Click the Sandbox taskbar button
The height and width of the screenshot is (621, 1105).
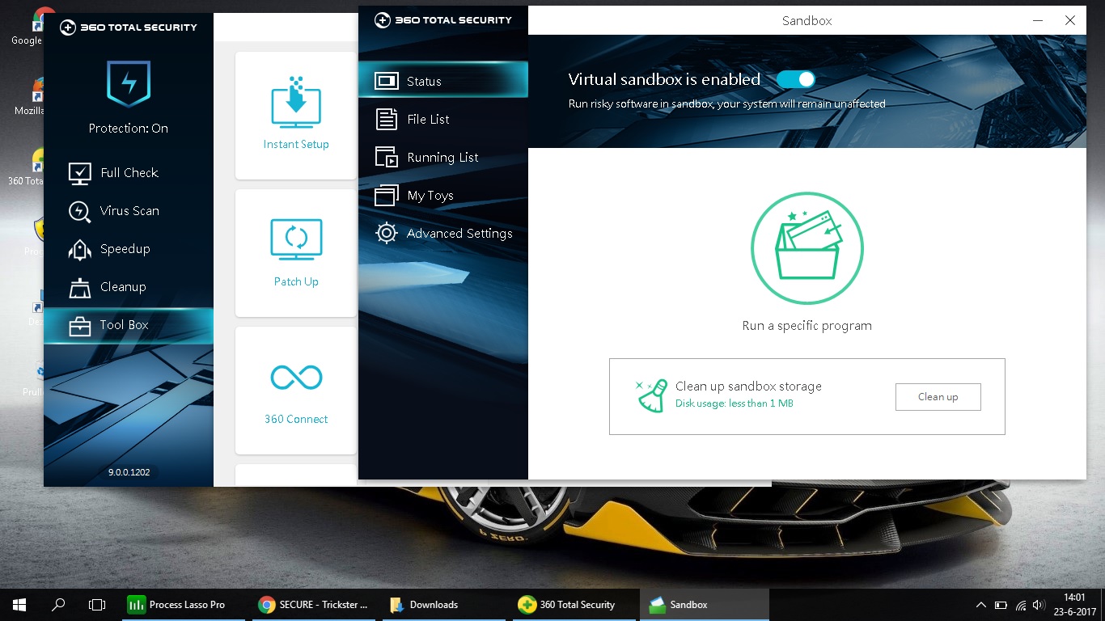704,604
